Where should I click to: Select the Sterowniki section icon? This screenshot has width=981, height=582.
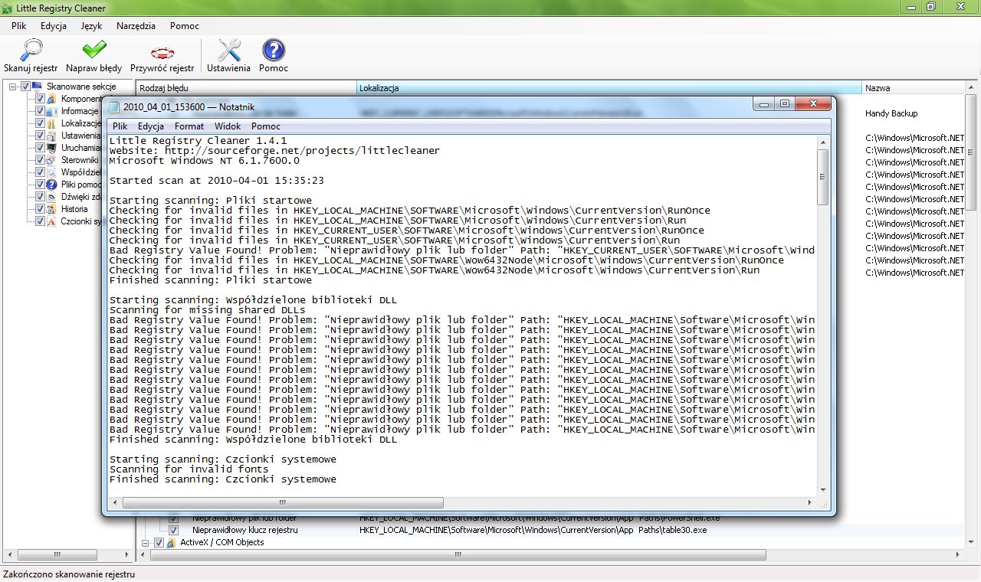coord(51,160)
